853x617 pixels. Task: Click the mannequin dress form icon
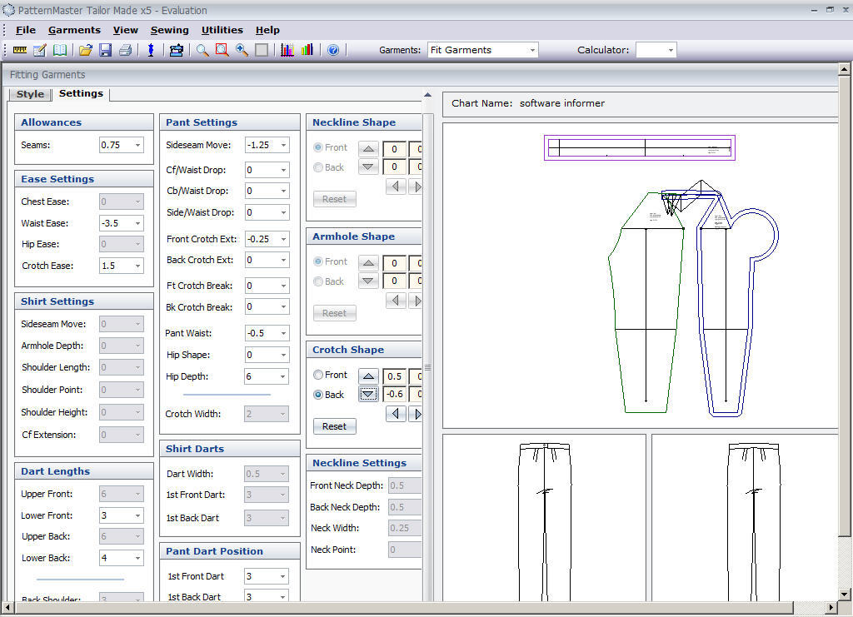[x=151, y=50]
